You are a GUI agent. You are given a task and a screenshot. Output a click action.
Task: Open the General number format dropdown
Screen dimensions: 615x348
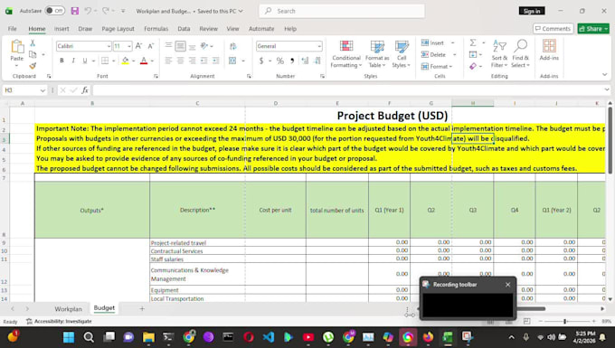point(319,46)
